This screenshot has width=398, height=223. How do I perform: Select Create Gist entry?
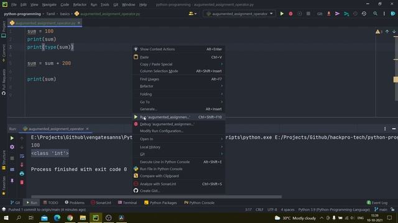(178, 191)
